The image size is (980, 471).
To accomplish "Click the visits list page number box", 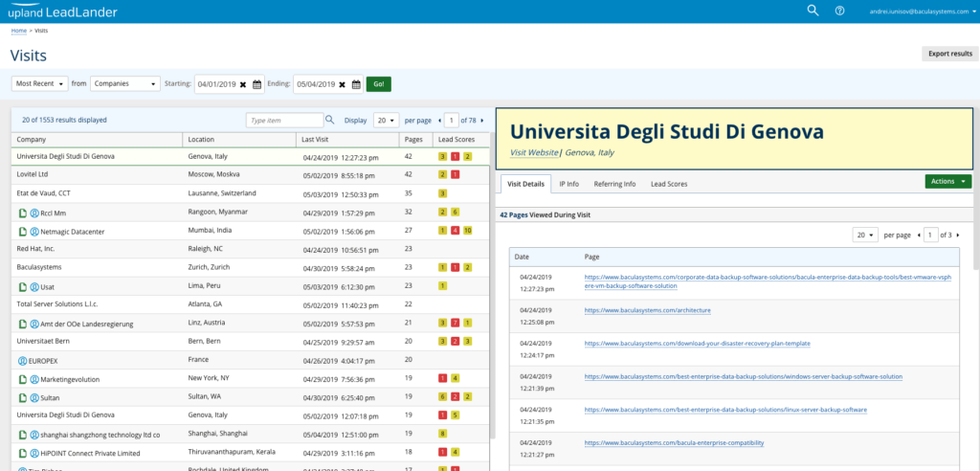I will [x=451, y=120].
